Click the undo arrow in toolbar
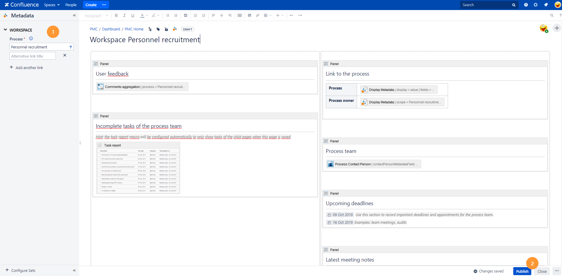Screen dimensions: 562x276 291,15
